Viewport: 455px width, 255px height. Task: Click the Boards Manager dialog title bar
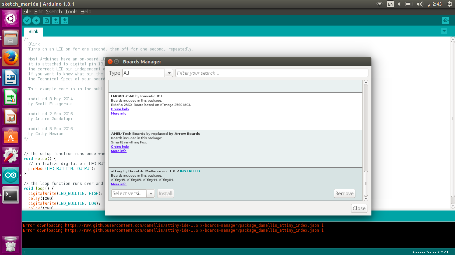tap(238, 62)
